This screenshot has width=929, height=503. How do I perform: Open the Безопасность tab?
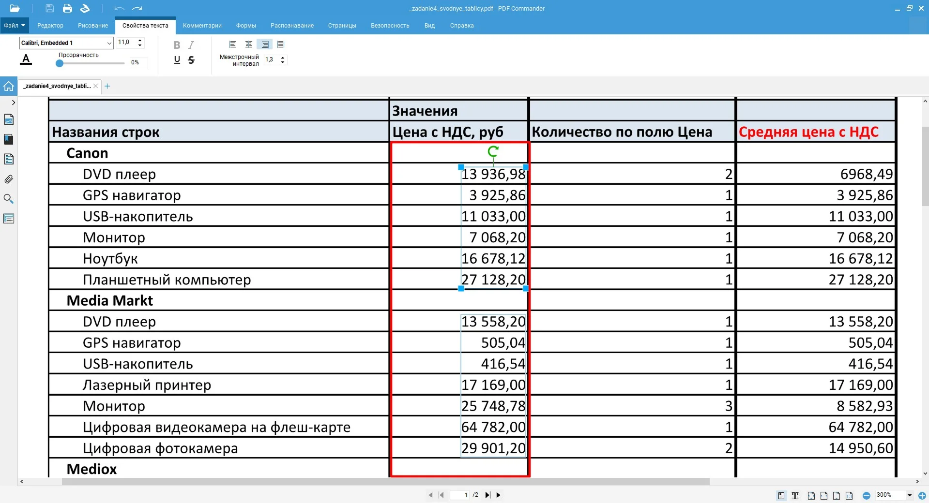tap(390, 26)
